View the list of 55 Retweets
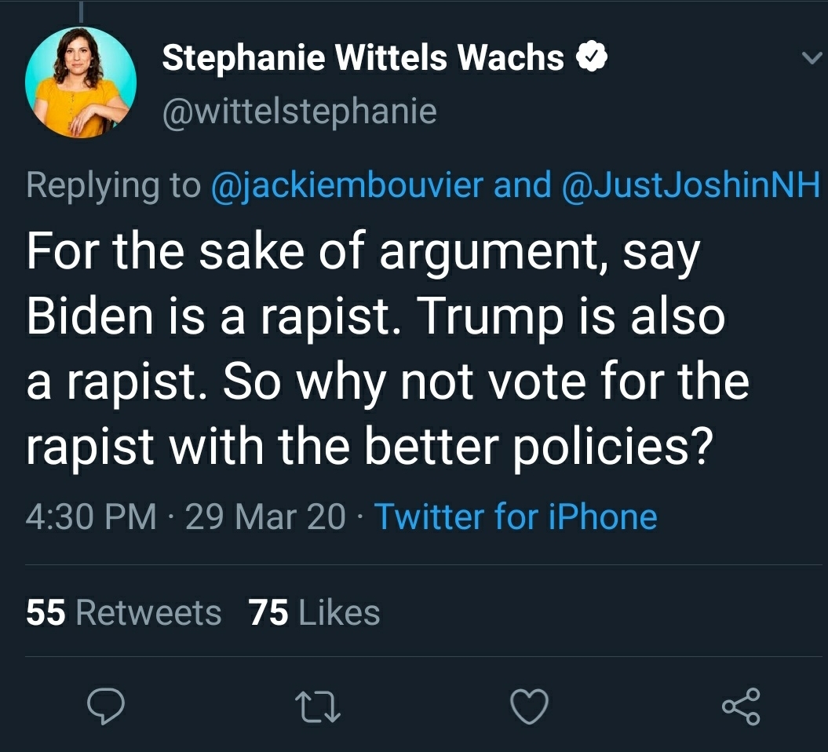The image size is (828, 752). click(x=124, y=612)
